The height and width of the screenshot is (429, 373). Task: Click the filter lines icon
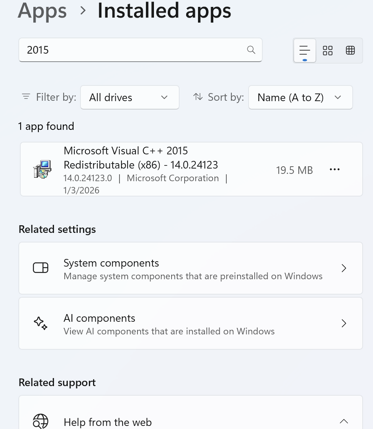26,97
